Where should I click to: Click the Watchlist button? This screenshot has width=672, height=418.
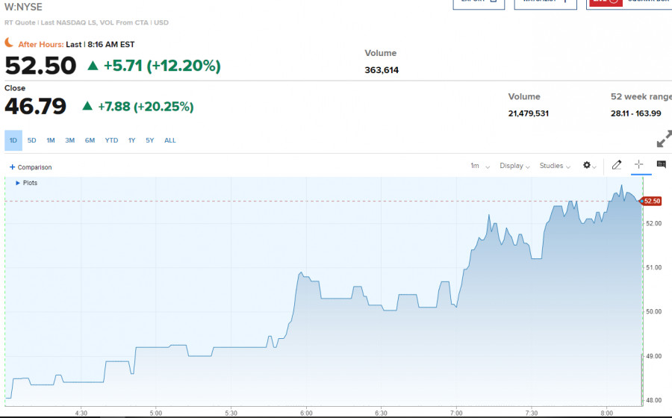point(545,2)
